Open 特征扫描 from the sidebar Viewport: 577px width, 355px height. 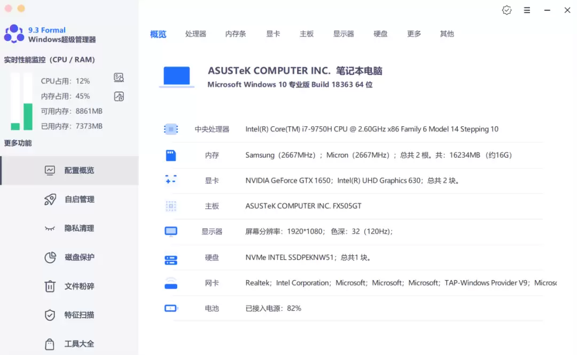tap(69, 315)
